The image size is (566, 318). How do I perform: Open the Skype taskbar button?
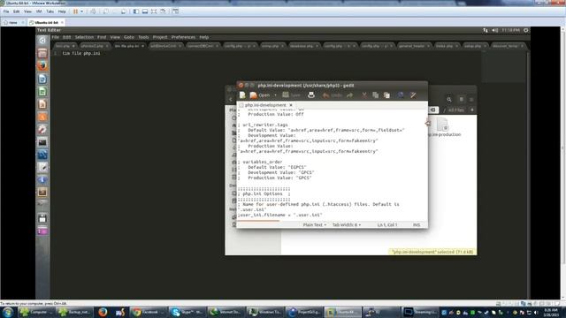187,312
